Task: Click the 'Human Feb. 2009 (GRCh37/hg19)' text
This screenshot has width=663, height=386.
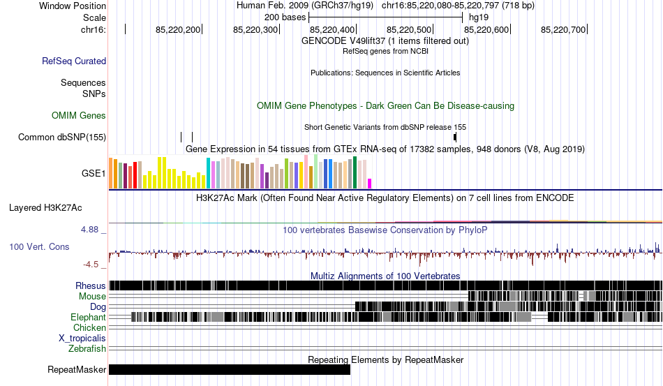Action: pyautogui.click(x=305, y=6)
